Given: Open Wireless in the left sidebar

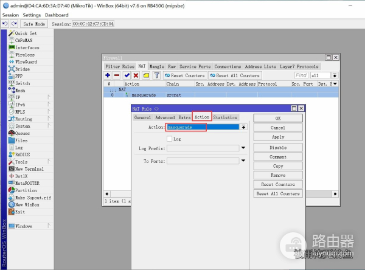Looking at the screenshot, I should tap(24, 55).
